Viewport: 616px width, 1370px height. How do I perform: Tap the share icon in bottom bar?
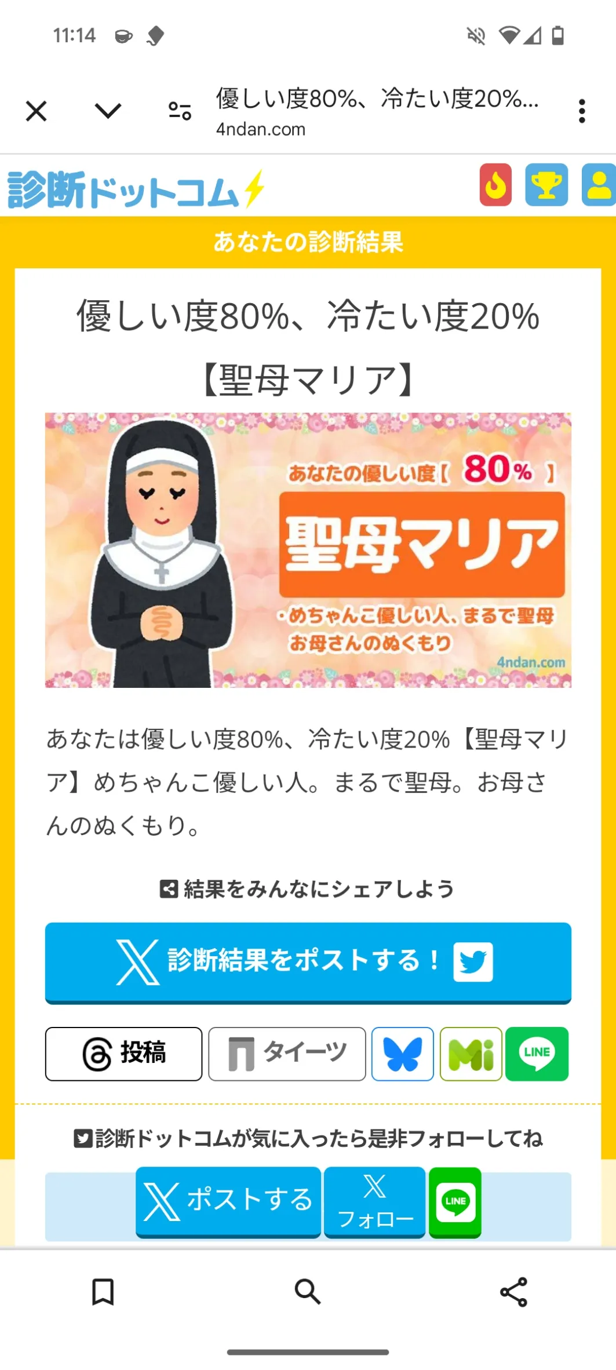point(513,1292)
